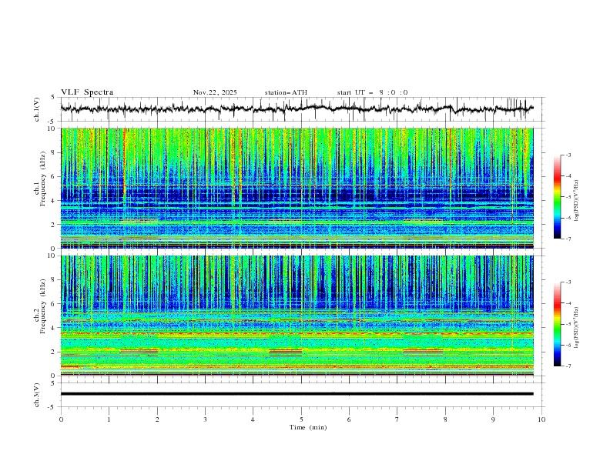Click the "5" tick on ch.1(V) axis
610x471 pixels.
[53, 98]
